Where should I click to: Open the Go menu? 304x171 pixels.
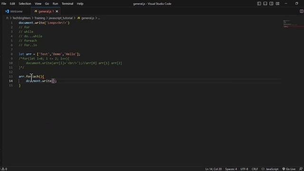tap(47, 4)
